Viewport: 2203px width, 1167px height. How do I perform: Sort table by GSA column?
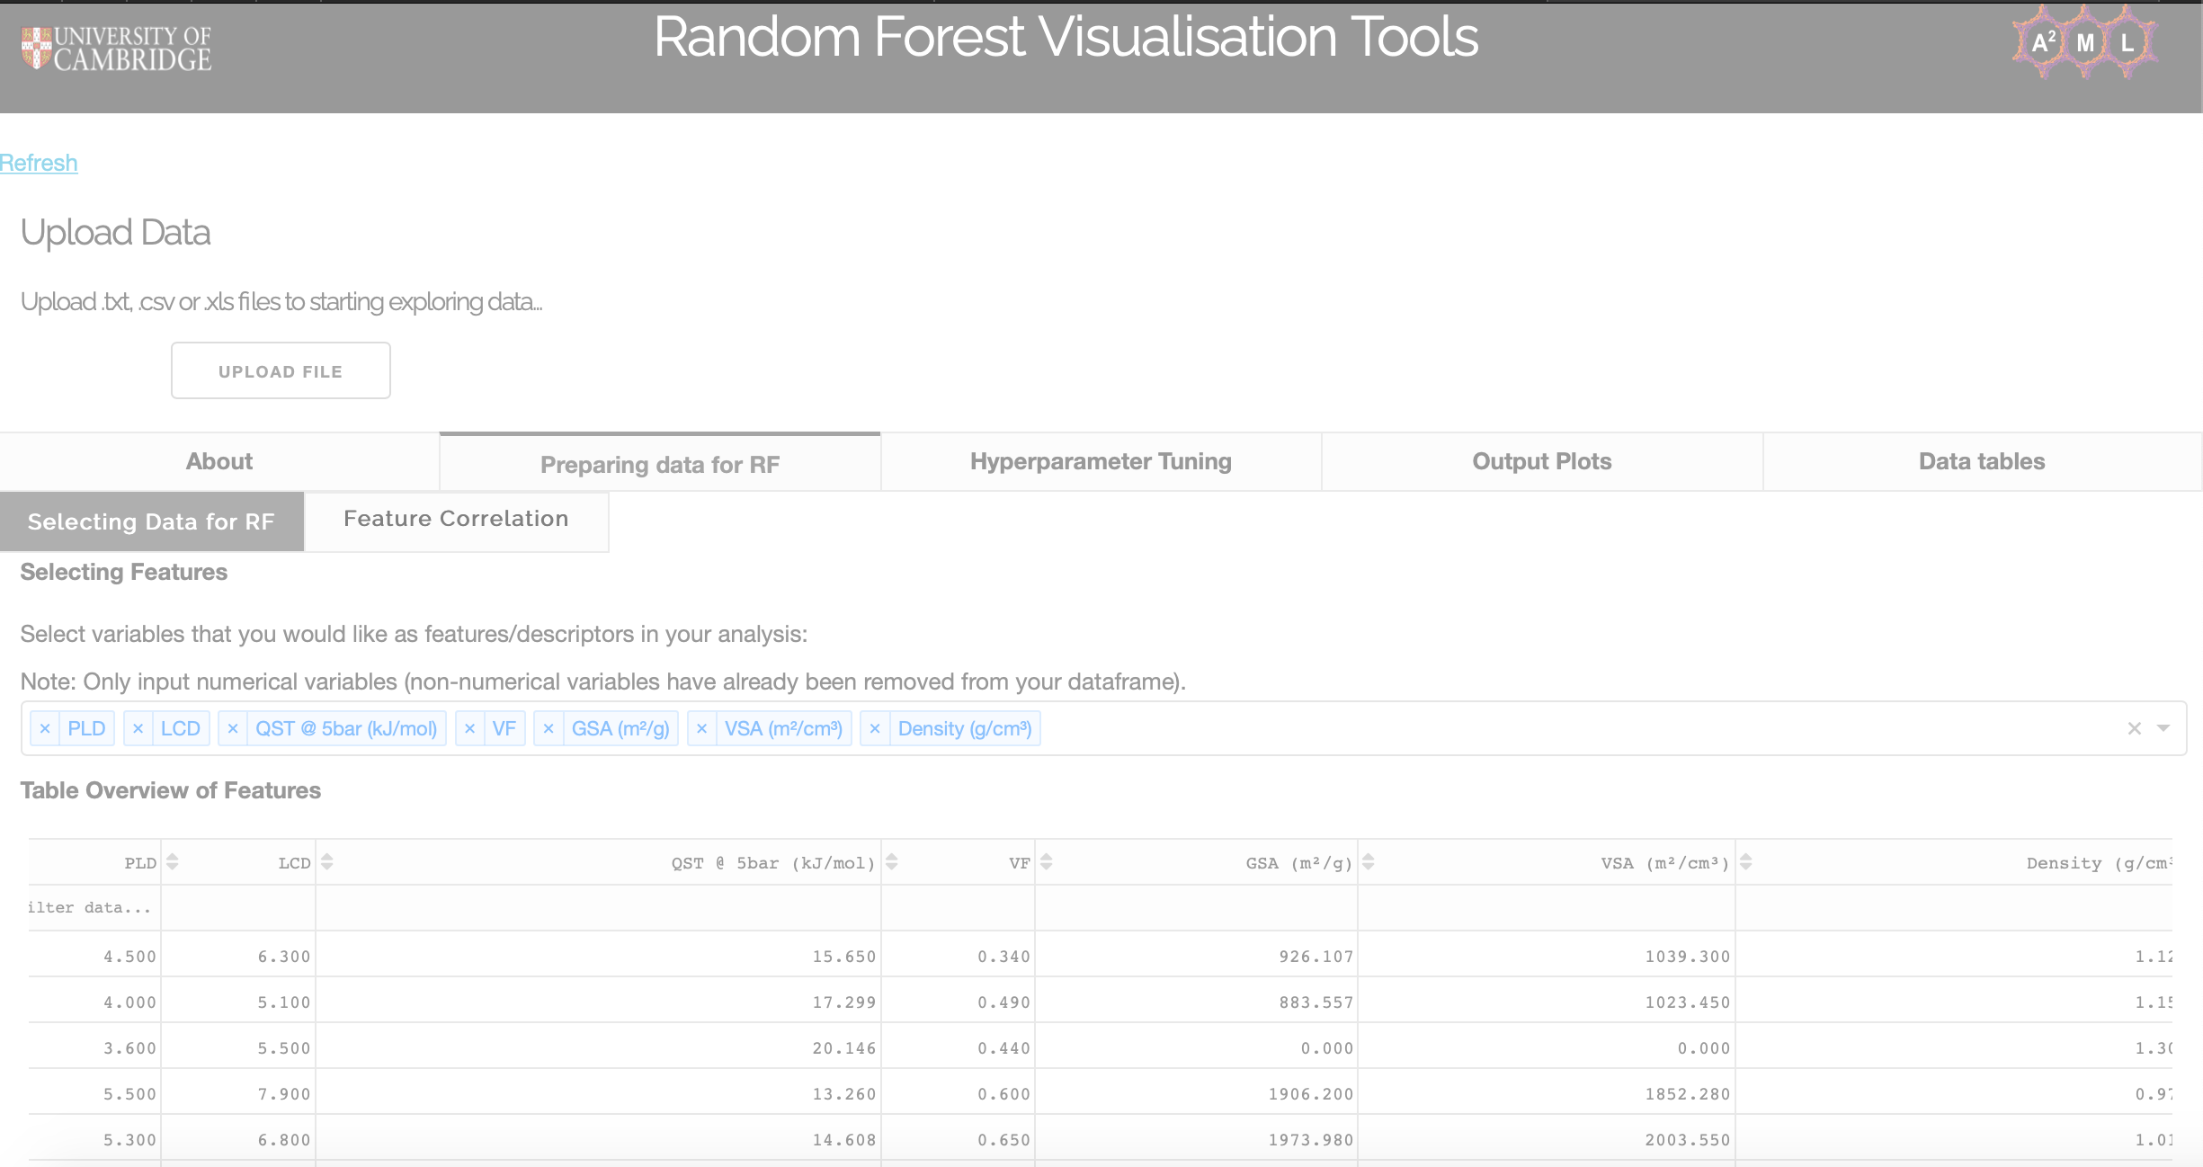click(x=1369, y=862)
